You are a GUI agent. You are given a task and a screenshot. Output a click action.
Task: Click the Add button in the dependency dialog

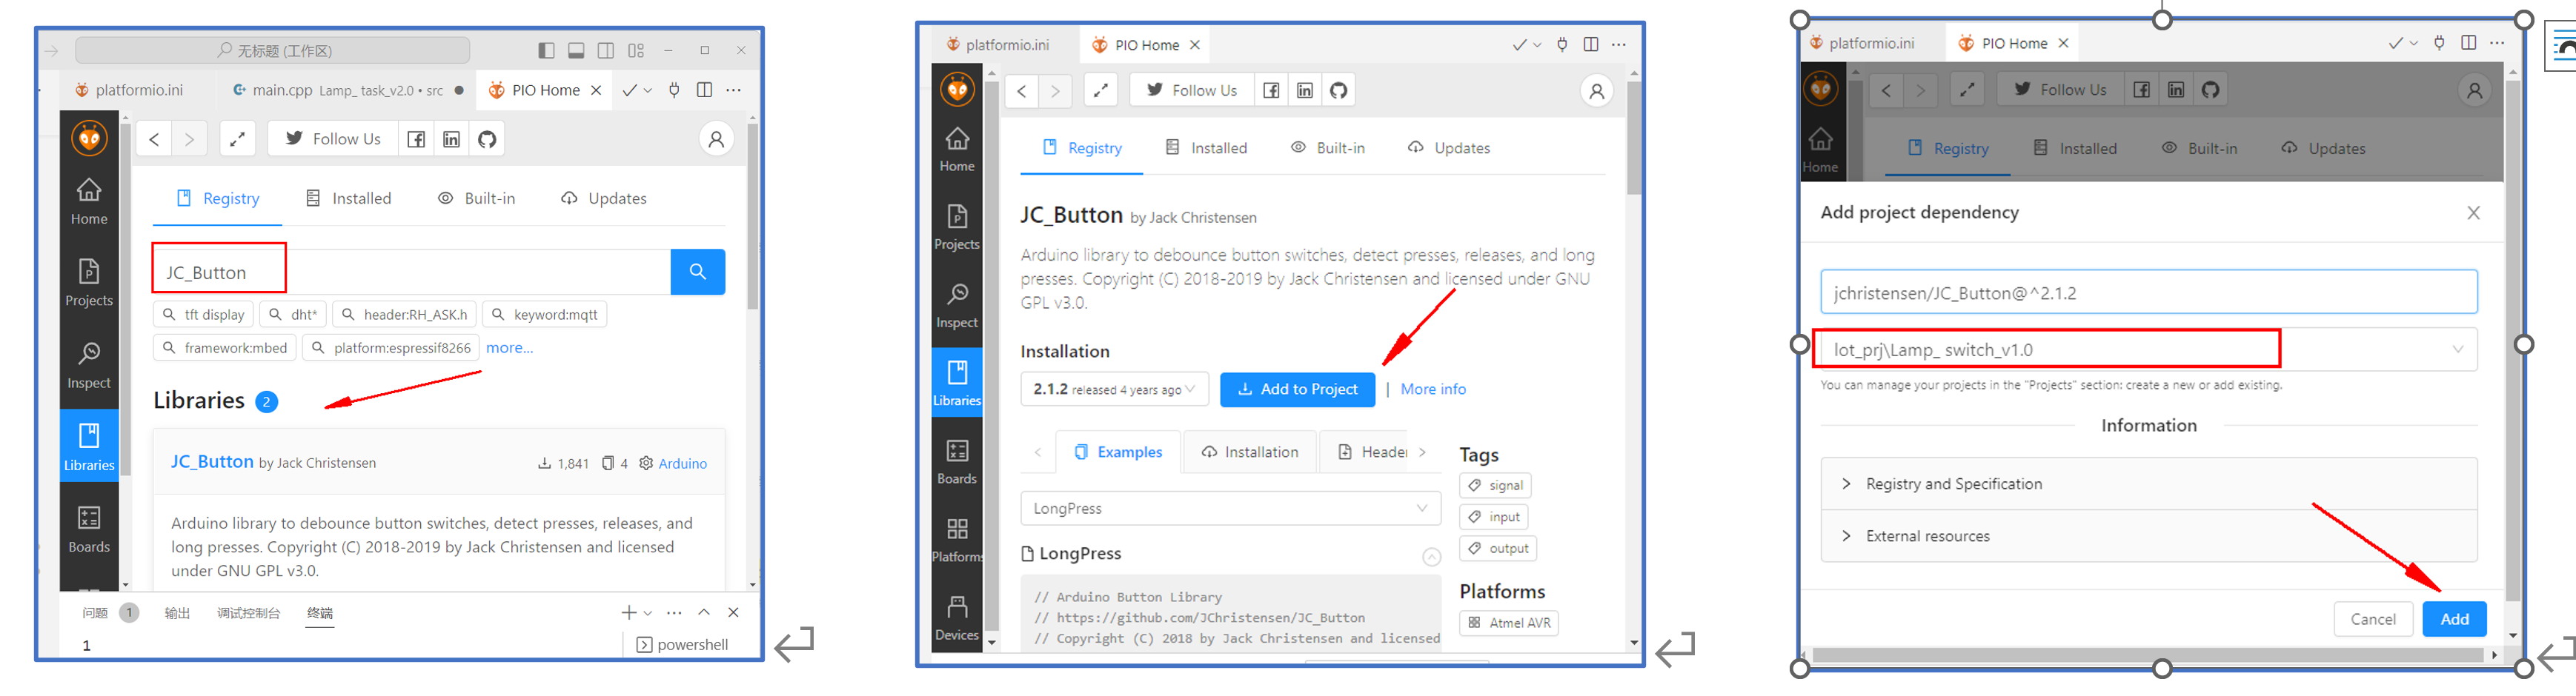2454,619
